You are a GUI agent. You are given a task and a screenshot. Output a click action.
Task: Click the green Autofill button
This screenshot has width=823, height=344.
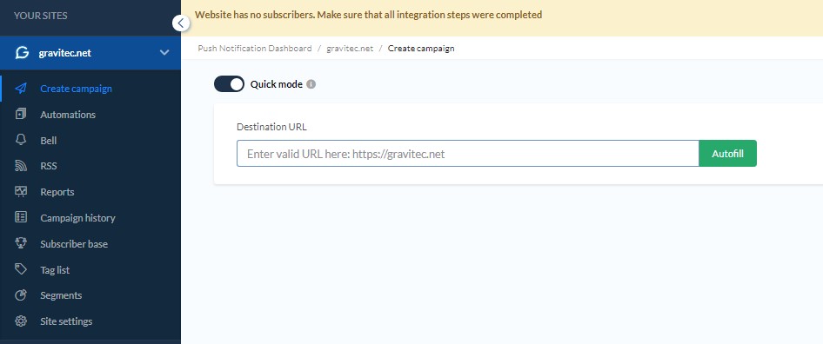coord(727,154)
